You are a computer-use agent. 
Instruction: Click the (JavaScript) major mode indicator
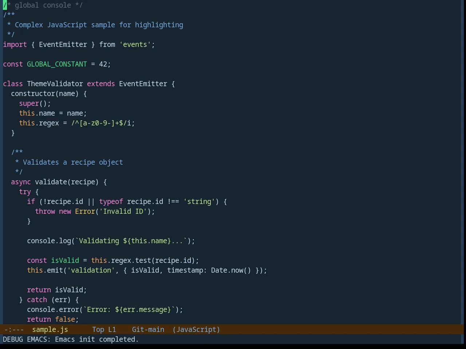pos(196,329)
